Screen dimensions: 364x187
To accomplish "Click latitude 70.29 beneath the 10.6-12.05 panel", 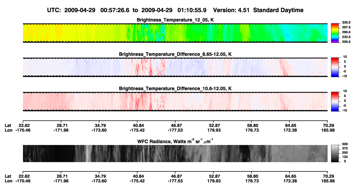I will tap(328, 125).
